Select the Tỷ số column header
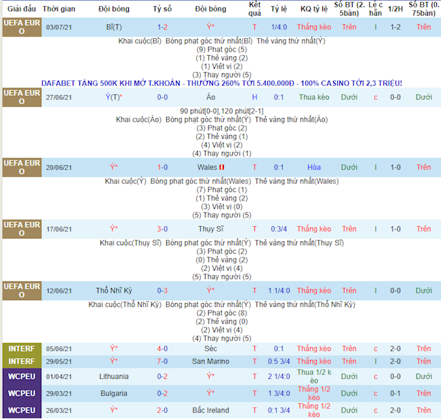This screenshot has height=419, width=441. tap(162, 10)
